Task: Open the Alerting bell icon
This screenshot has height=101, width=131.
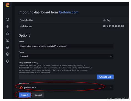Action: tap(7, 47)
